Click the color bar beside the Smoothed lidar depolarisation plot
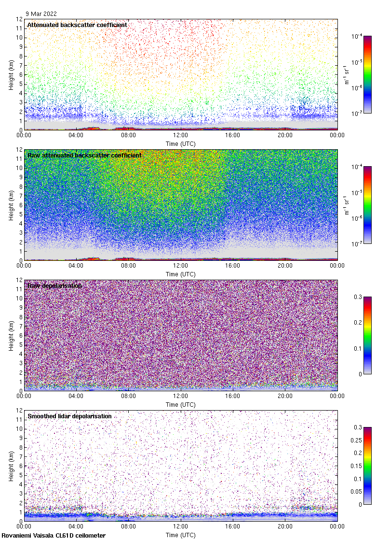 click(x=368, y=466)
